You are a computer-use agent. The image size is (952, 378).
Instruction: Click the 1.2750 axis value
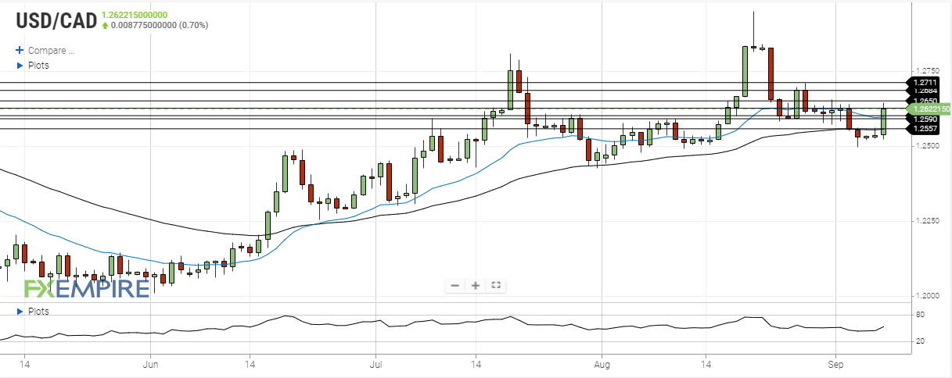[928, 71]
